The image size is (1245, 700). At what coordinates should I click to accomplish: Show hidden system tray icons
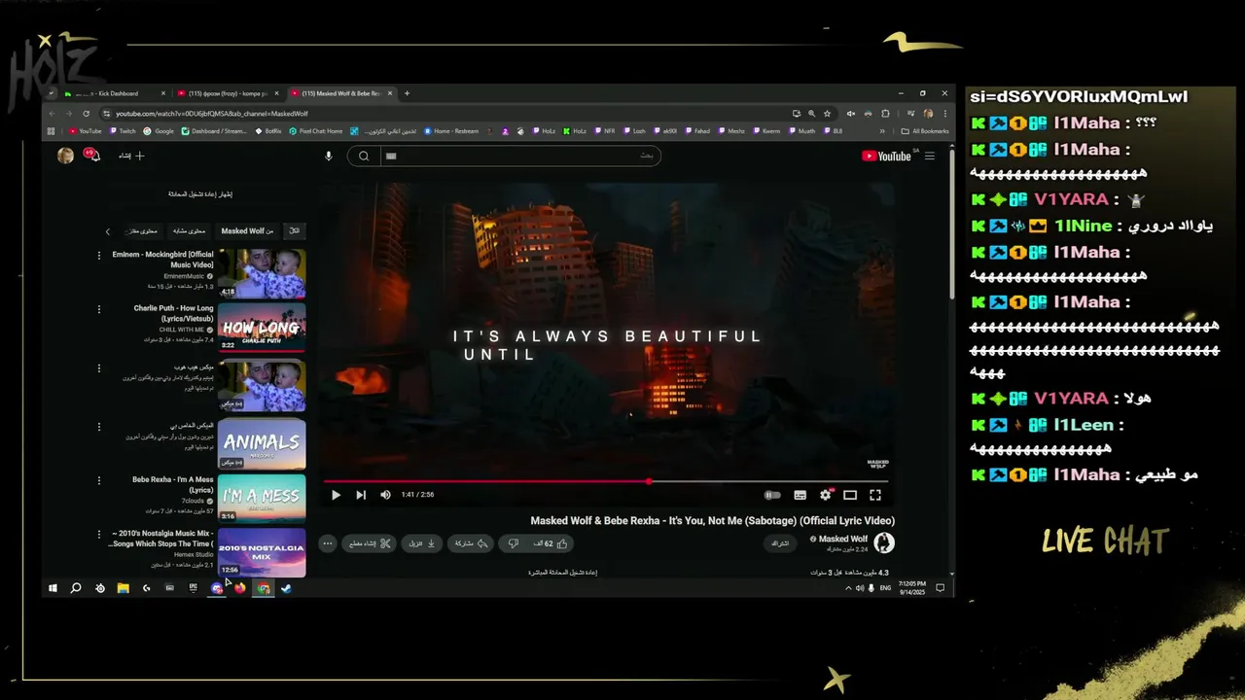point(847,588)
